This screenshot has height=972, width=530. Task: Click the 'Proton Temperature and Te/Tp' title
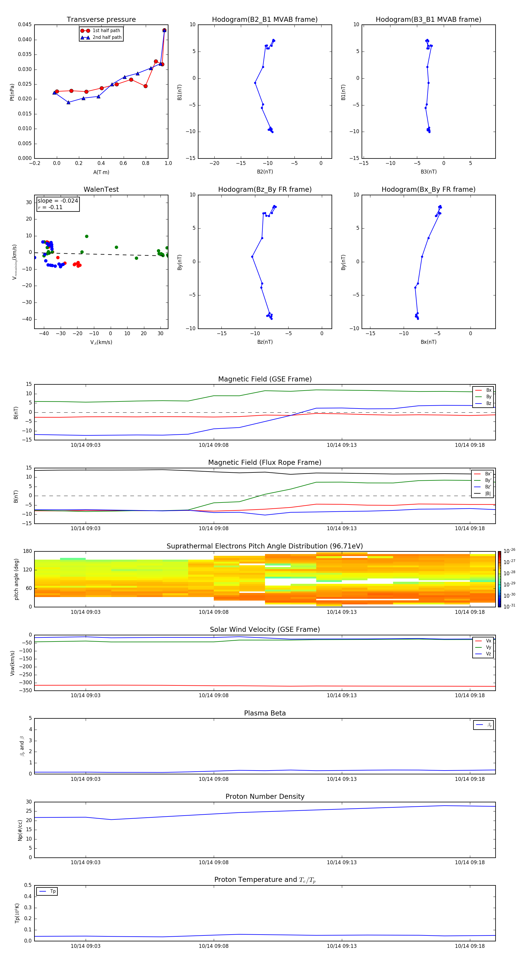tap(265, 880)
